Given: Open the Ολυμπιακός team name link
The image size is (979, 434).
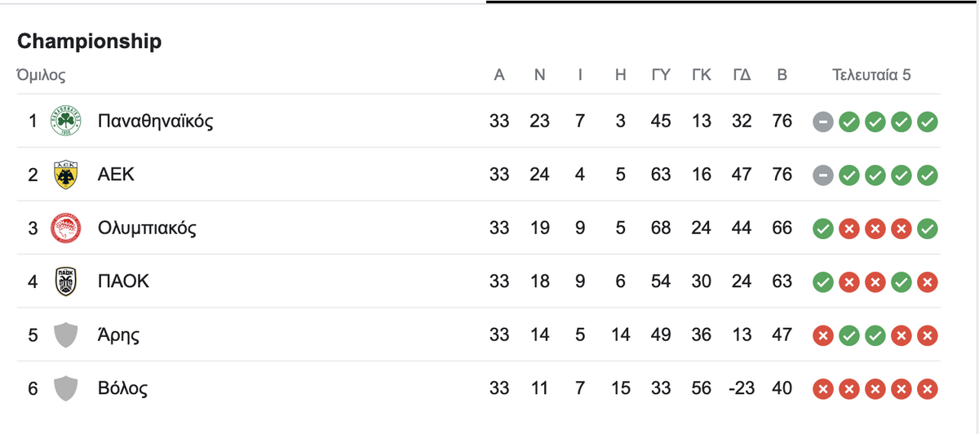Looking at the screenshot, I should coord(147,228).
